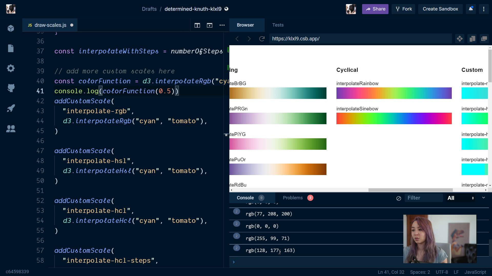
Task: Fork the sandbox
Action: point(403,9)
